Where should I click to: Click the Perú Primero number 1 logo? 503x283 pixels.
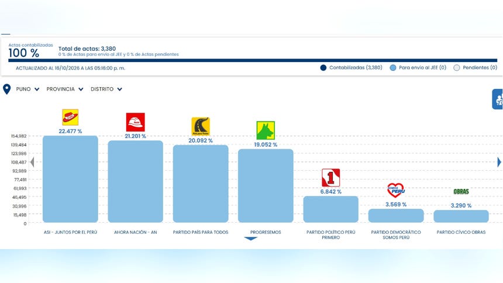[330, 177]
